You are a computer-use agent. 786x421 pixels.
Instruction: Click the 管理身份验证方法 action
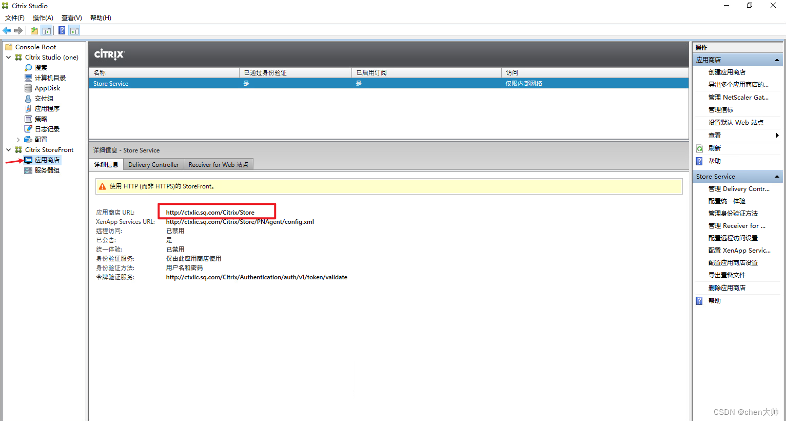tap(733, 214)
